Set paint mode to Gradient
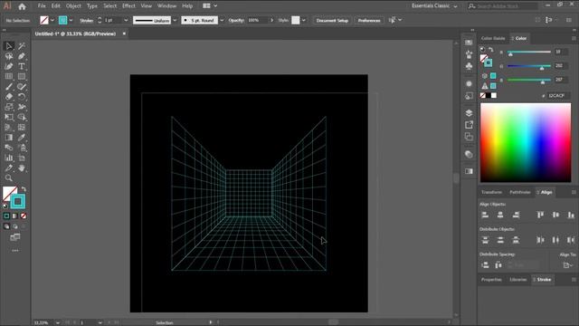Screen dimensions: 579x326 pyautogui.click(x=15, y=216)
